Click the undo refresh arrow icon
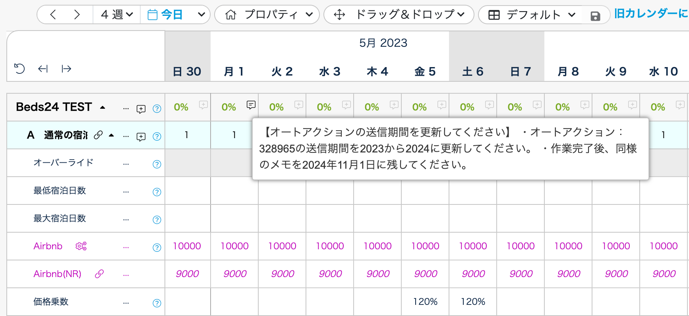 coord(19,69)
